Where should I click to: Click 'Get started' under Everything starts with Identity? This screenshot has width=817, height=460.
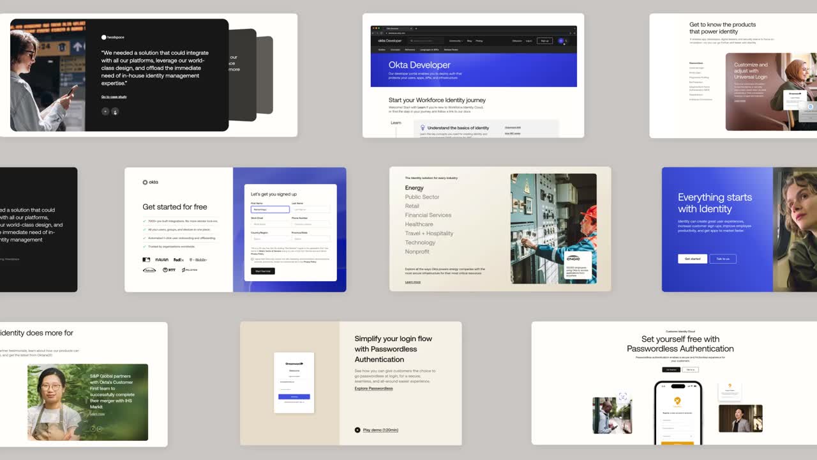coord(693,259)
